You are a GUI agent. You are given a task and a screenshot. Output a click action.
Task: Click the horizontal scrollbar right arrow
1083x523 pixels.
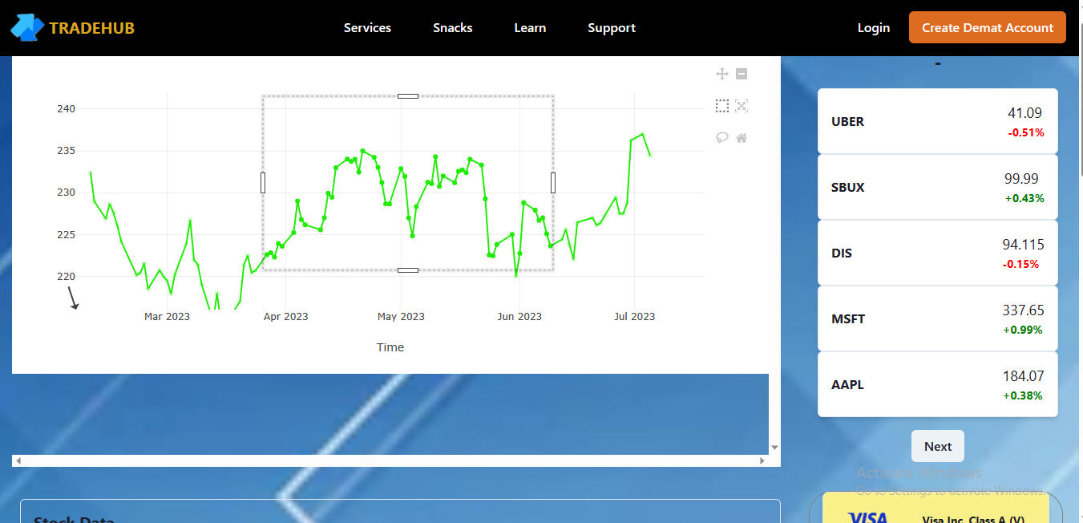(762, 460)
